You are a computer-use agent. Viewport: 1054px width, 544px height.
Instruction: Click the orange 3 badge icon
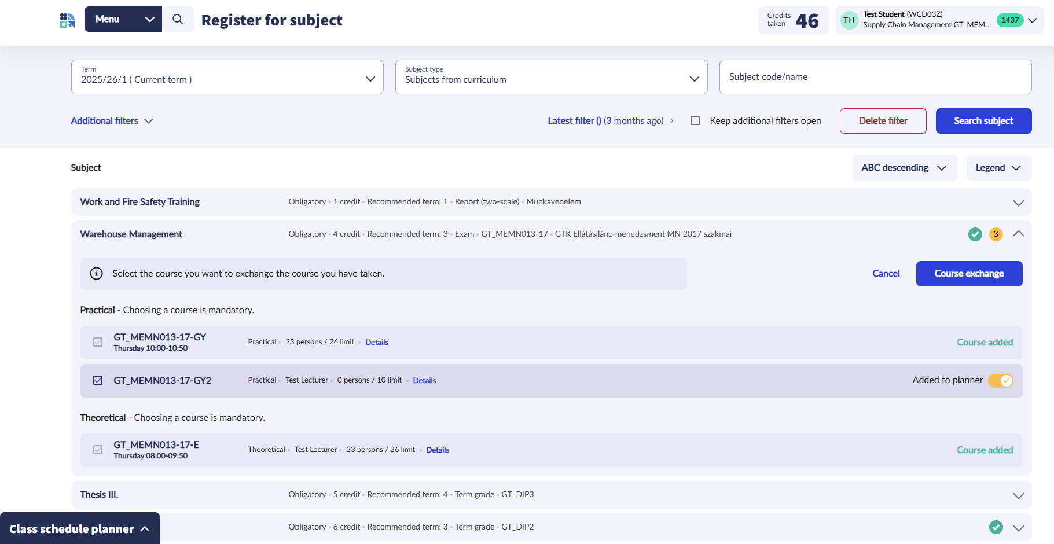click(x=996, y=234)
